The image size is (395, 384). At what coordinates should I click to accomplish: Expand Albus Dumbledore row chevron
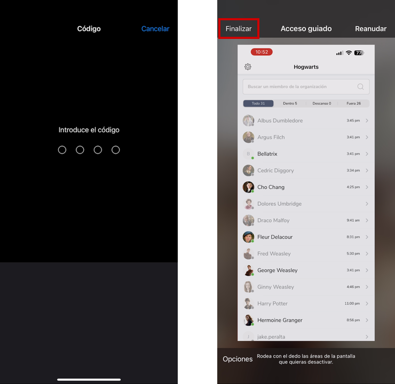pos(367,121)
